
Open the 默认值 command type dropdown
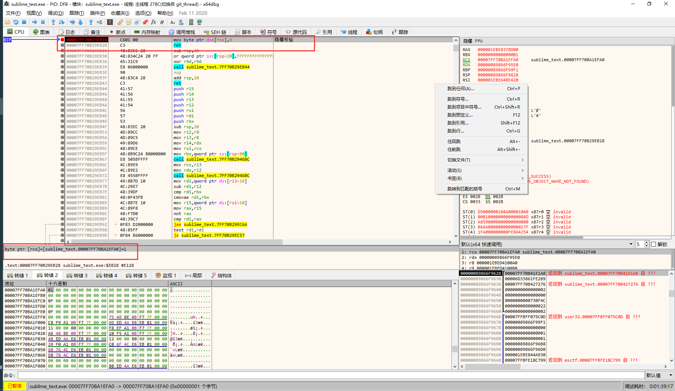coord(659,375)
